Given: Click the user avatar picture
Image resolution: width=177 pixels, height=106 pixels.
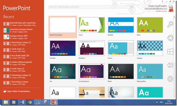Looking at the screenshot, I should [171, 9].
